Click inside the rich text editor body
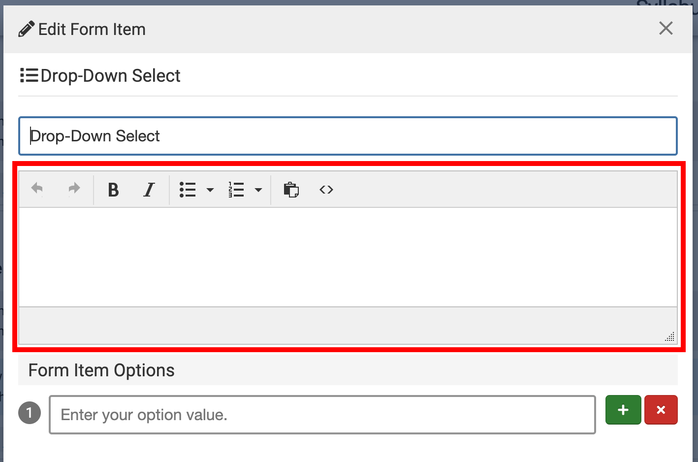The image size is (698, 462). click(348, 257)
